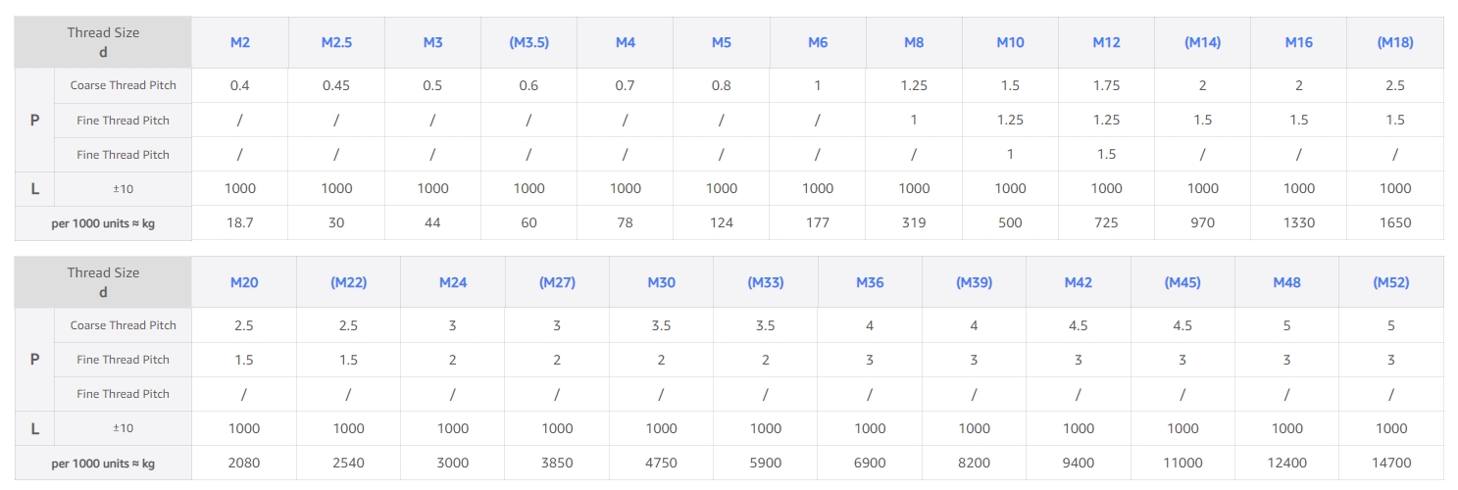Select the M8 column header

[914, 42]
